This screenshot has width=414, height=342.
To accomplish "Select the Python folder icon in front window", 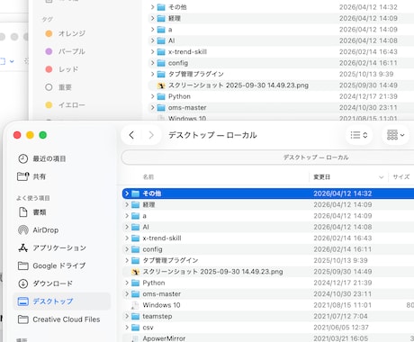I will pos(136,283).
